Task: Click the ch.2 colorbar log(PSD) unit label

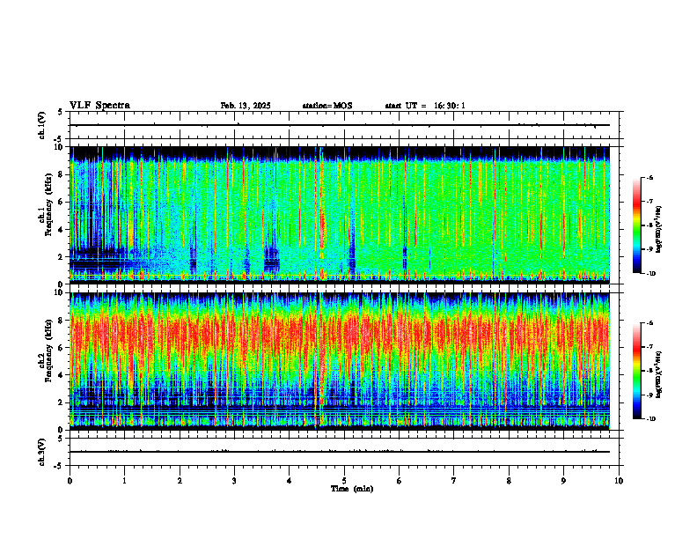Action: (x=659, y=374)
